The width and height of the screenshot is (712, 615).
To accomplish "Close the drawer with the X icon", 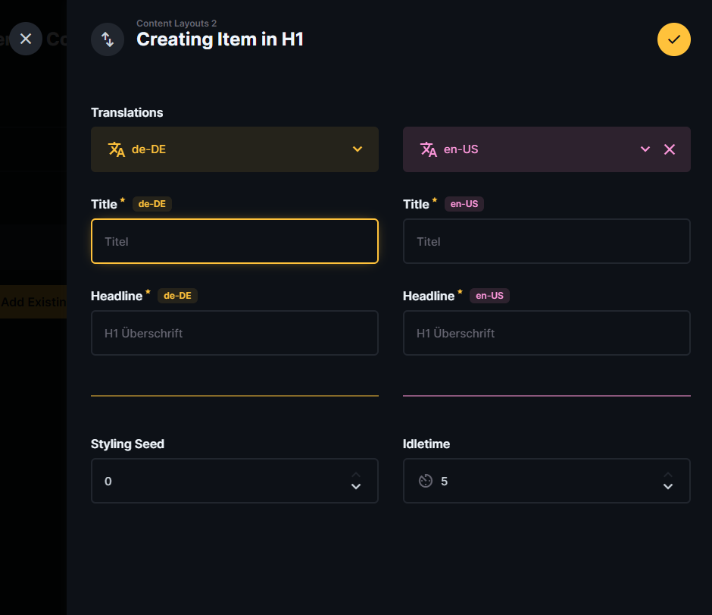I will [x=26, y=39].
